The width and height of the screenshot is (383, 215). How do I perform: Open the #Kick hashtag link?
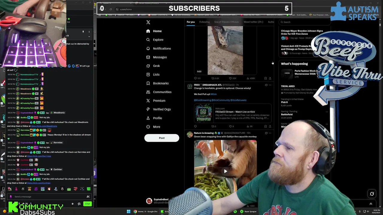click(214, 94)
